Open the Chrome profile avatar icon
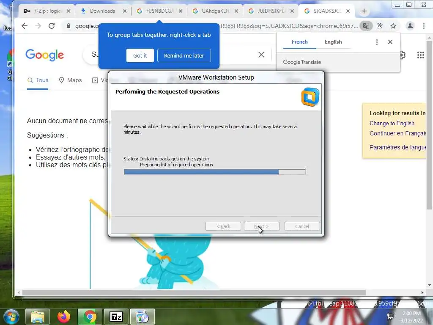Viewport: 433px width, 325px height. tap(410, 26)
